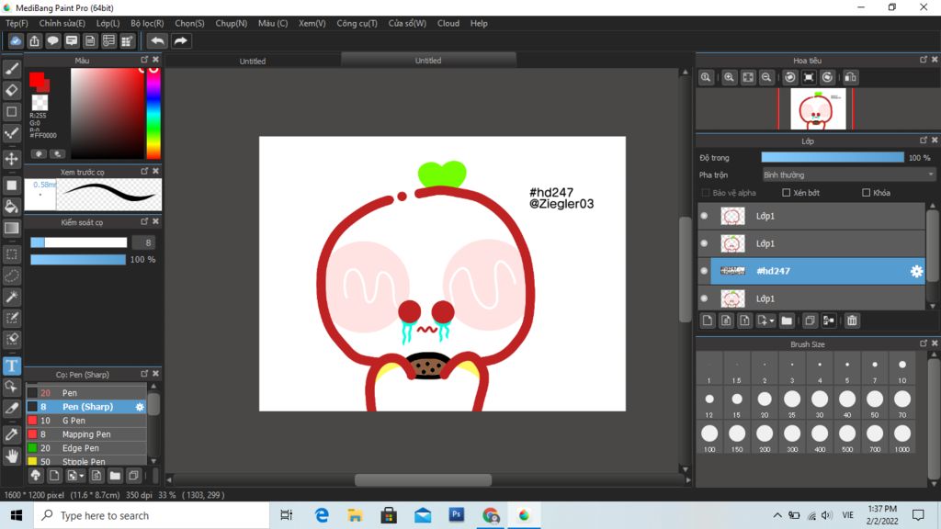
Task: Select the Brush tool in left toolbar
Action: point(12,69)
